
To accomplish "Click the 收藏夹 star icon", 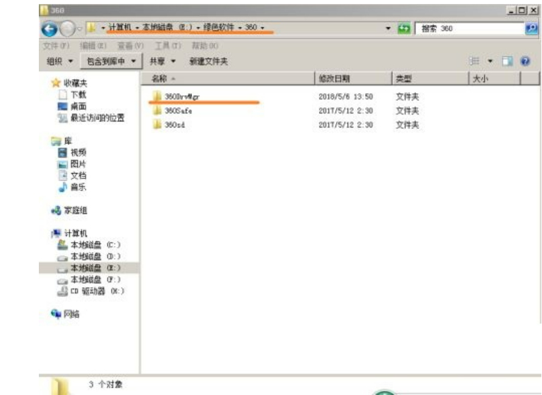I will coord(56,82).
